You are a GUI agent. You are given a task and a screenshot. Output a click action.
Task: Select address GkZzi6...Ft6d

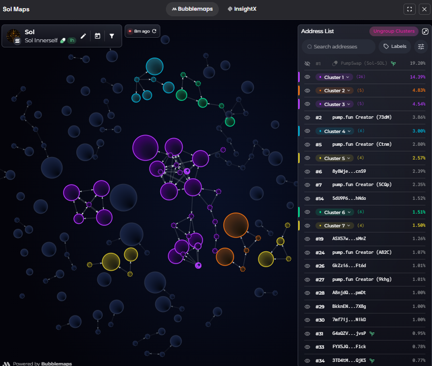tap(349, 266)
